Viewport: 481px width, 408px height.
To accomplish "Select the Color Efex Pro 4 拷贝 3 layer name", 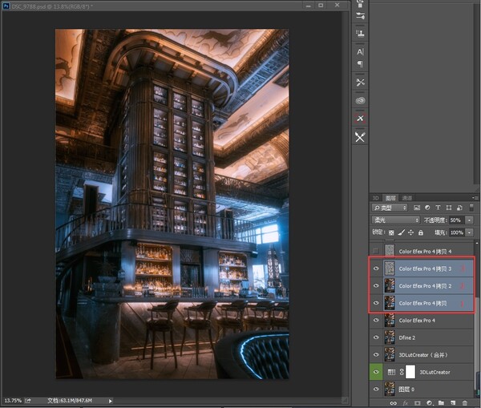I will point(425,269).
